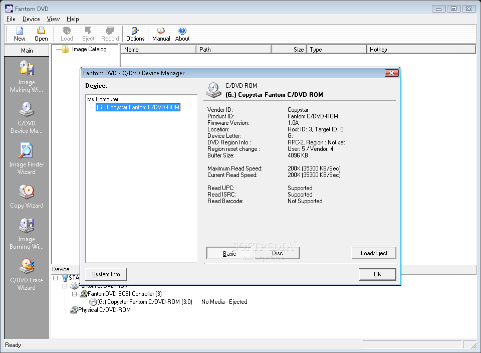Launch the Image Finder Wizard
Viewport: 481px width, 353px height.
(27, 158)
